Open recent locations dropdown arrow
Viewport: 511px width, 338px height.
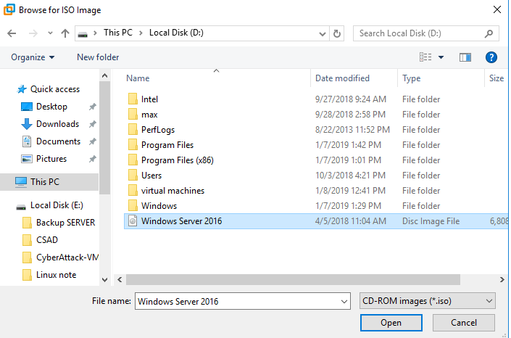(x=50, y=33)
